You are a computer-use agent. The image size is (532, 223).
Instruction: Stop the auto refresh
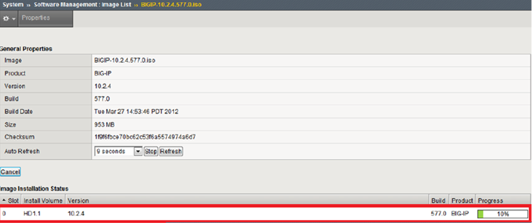(151, 152)
